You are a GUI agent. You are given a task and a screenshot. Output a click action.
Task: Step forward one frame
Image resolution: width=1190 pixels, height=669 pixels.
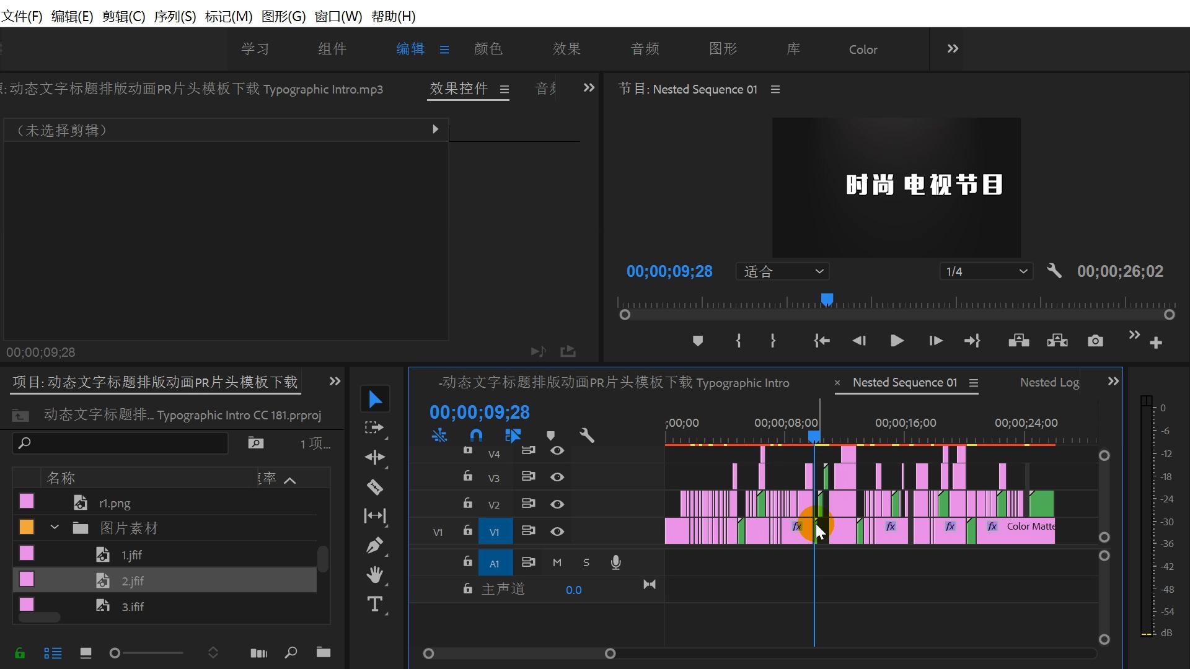pos(936,341)
